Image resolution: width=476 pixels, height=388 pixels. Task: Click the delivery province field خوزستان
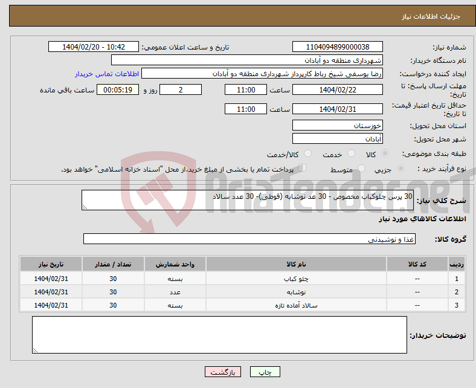tap(337, 125)
